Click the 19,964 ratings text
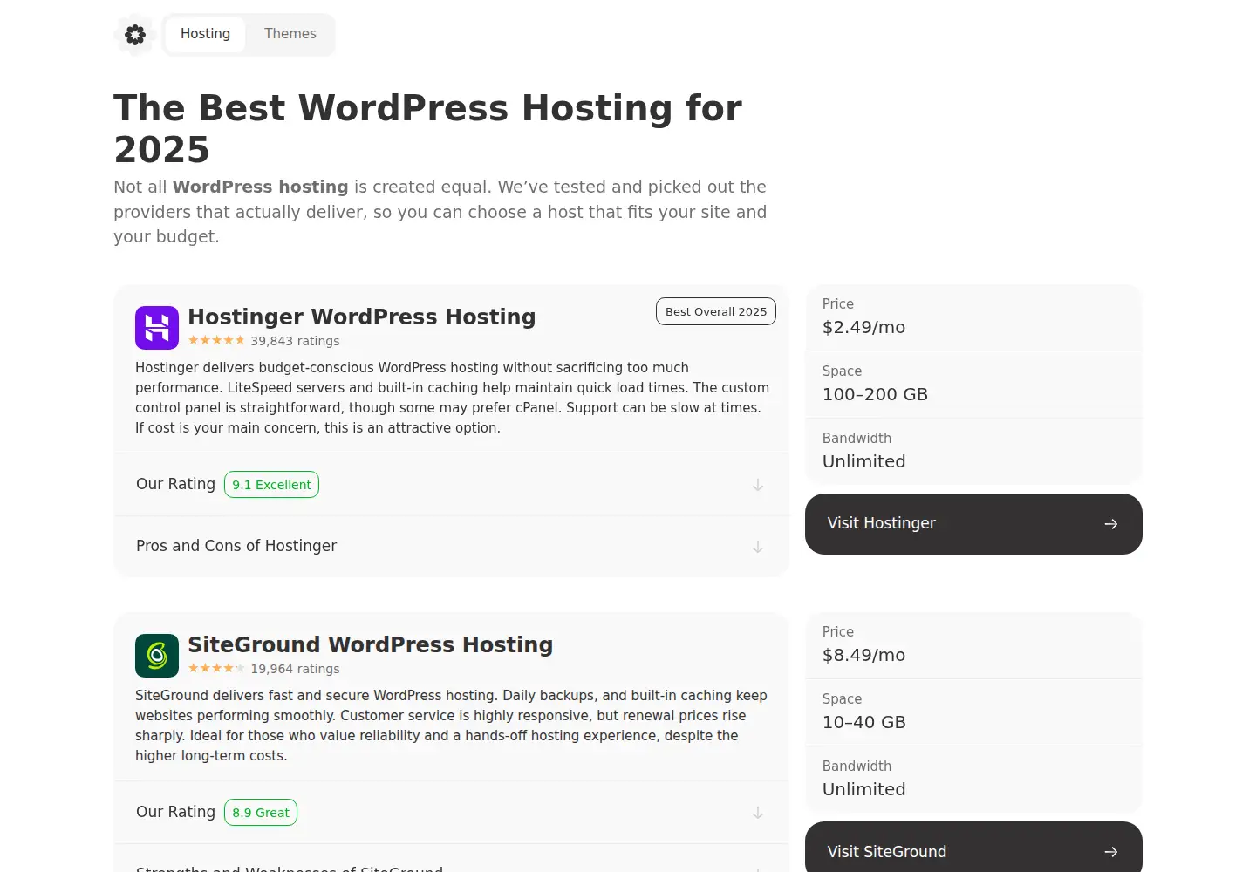Image resolution: width=1256 pixels, height=872 pixels. tap(295, 669)
